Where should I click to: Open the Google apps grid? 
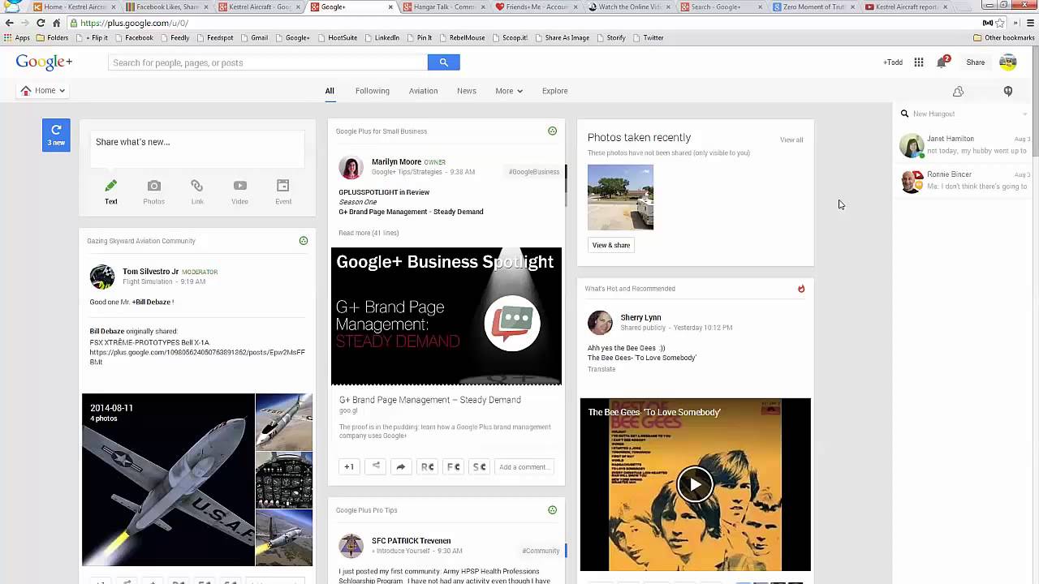coord(919,62)
